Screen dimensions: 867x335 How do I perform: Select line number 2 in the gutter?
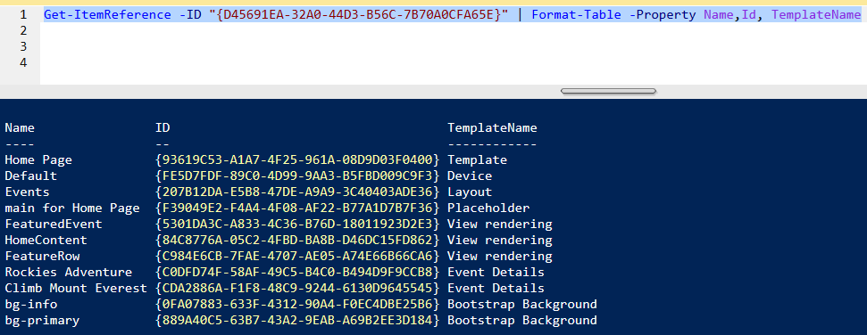click(22, 31)
